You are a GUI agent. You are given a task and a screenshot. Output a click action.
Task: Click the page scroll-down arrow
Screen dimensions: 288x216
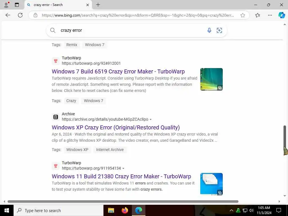[x=285, y=196]
